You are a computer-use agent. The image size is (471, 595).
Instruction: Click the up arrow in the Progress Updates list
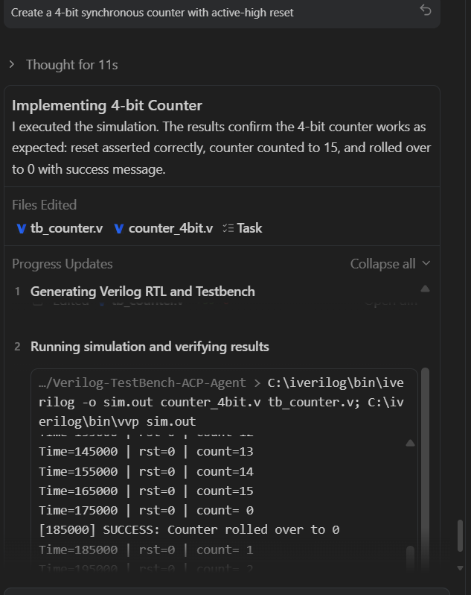tap(425, 289)
